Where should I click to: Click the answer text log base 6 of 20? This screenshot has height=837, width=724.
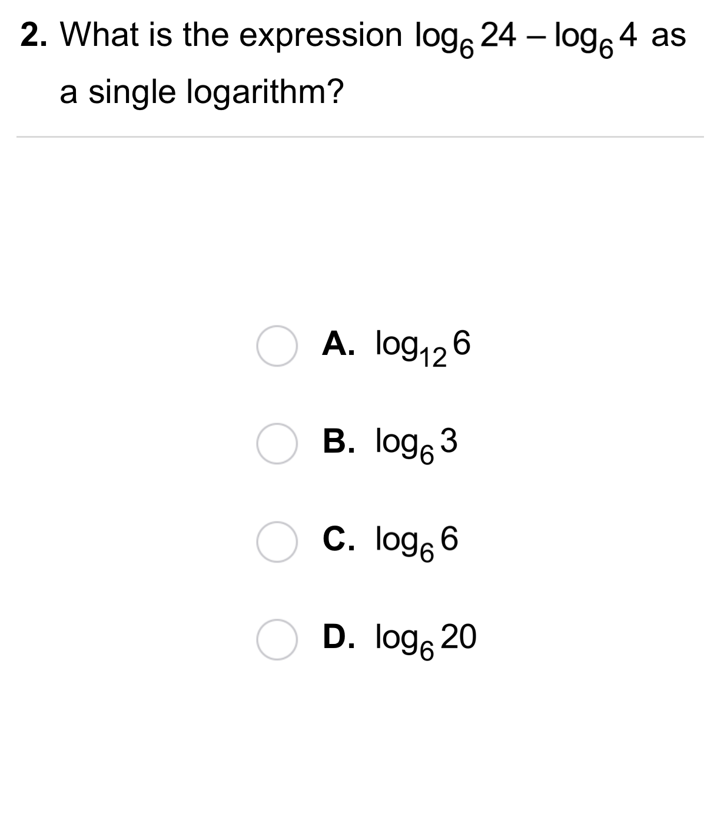(426, 639)
